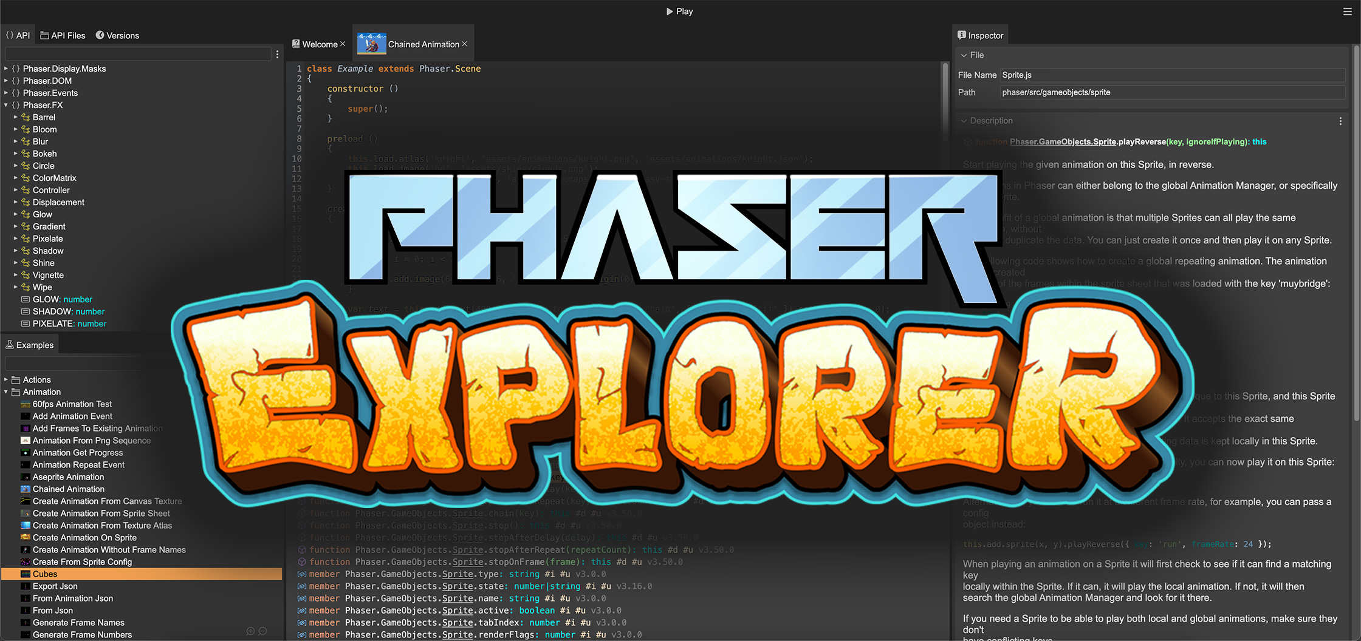Select the PIXELATE: number member
The height and width of the screenshot is (641, 1361).
[x=69, y=324]
